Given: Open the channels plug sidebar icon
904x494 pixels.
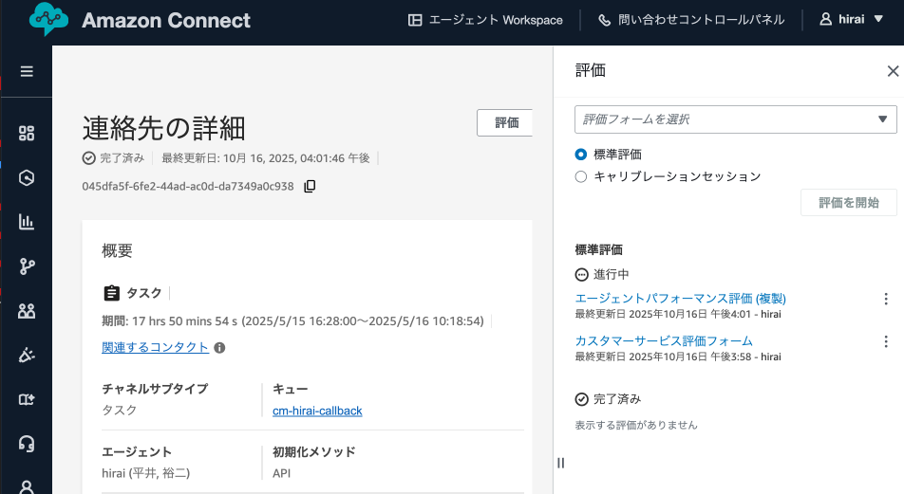Looking at the screenshot, I should tap(27, 355).
